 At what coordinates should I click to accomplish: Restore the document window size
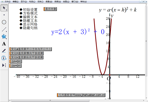coord(143,2)
